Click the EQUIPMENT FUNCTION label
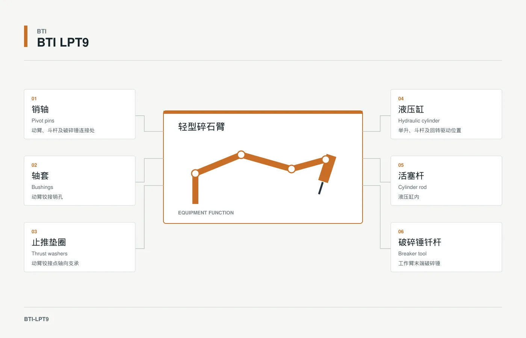Image resolution: width=526 pixels, height=338 pixels. pos(206,213)
